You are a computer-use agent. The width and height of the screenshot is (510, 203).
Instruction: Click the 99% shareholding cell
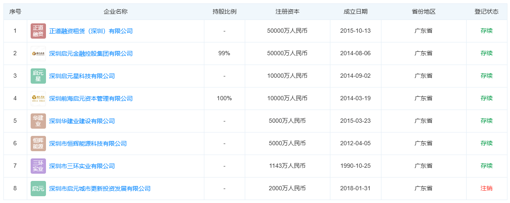coord(224,54)
